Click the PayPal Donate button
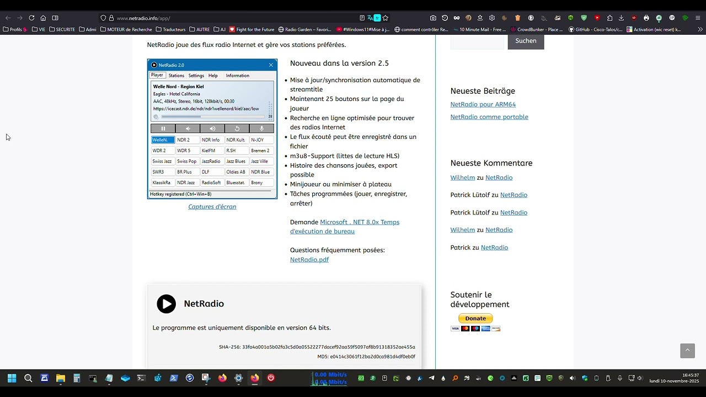 click(x=475, y=318)
